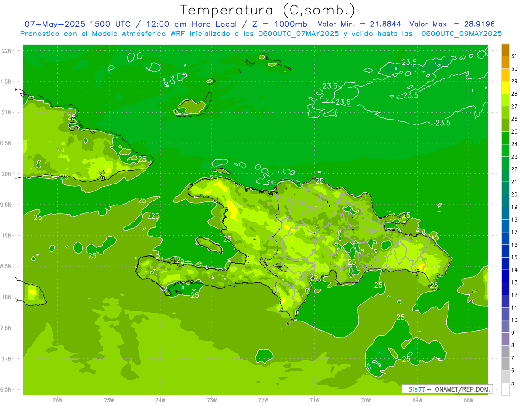
Task: Click the "SisTT - ONAMET/REP.DOM." credit box
Action: [447, 389]
